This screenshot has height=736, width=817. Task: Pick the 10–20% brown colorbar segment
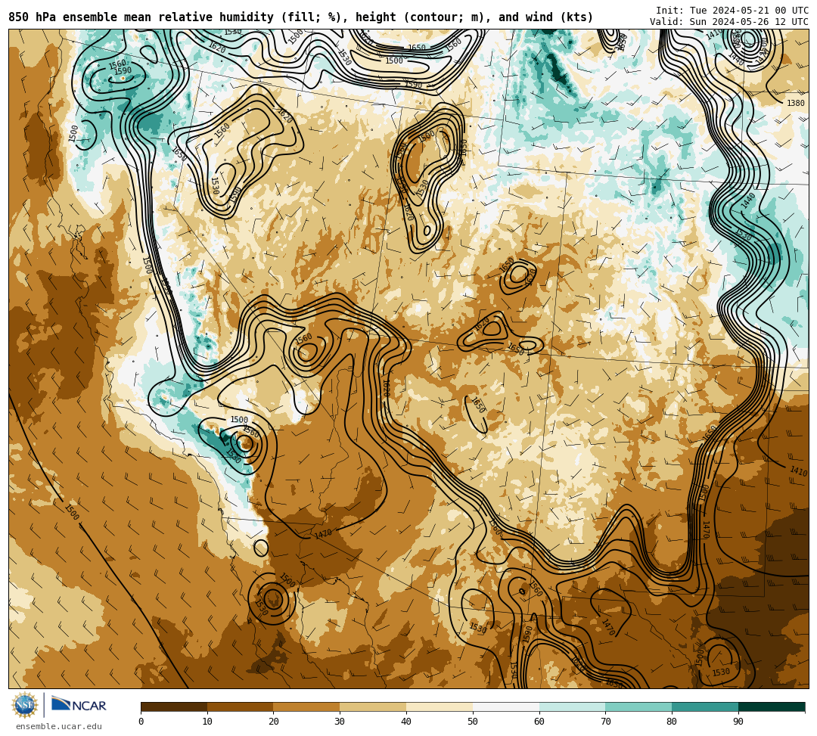tap(241, 706)
